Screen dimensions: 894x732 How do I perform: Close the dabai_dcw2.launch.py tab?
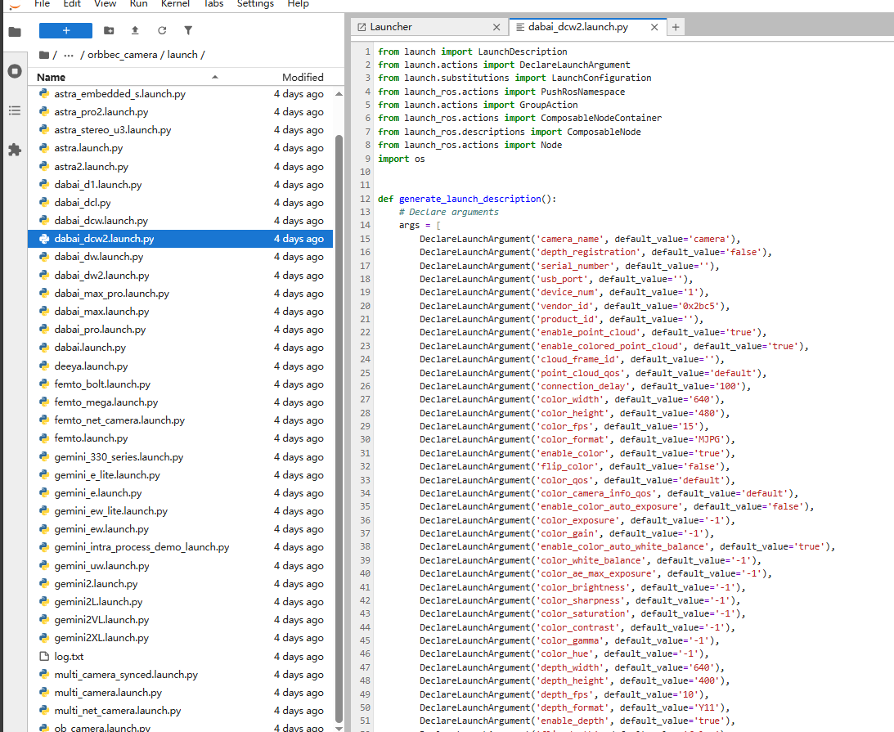pyautogui.click(x=654, y=27)
